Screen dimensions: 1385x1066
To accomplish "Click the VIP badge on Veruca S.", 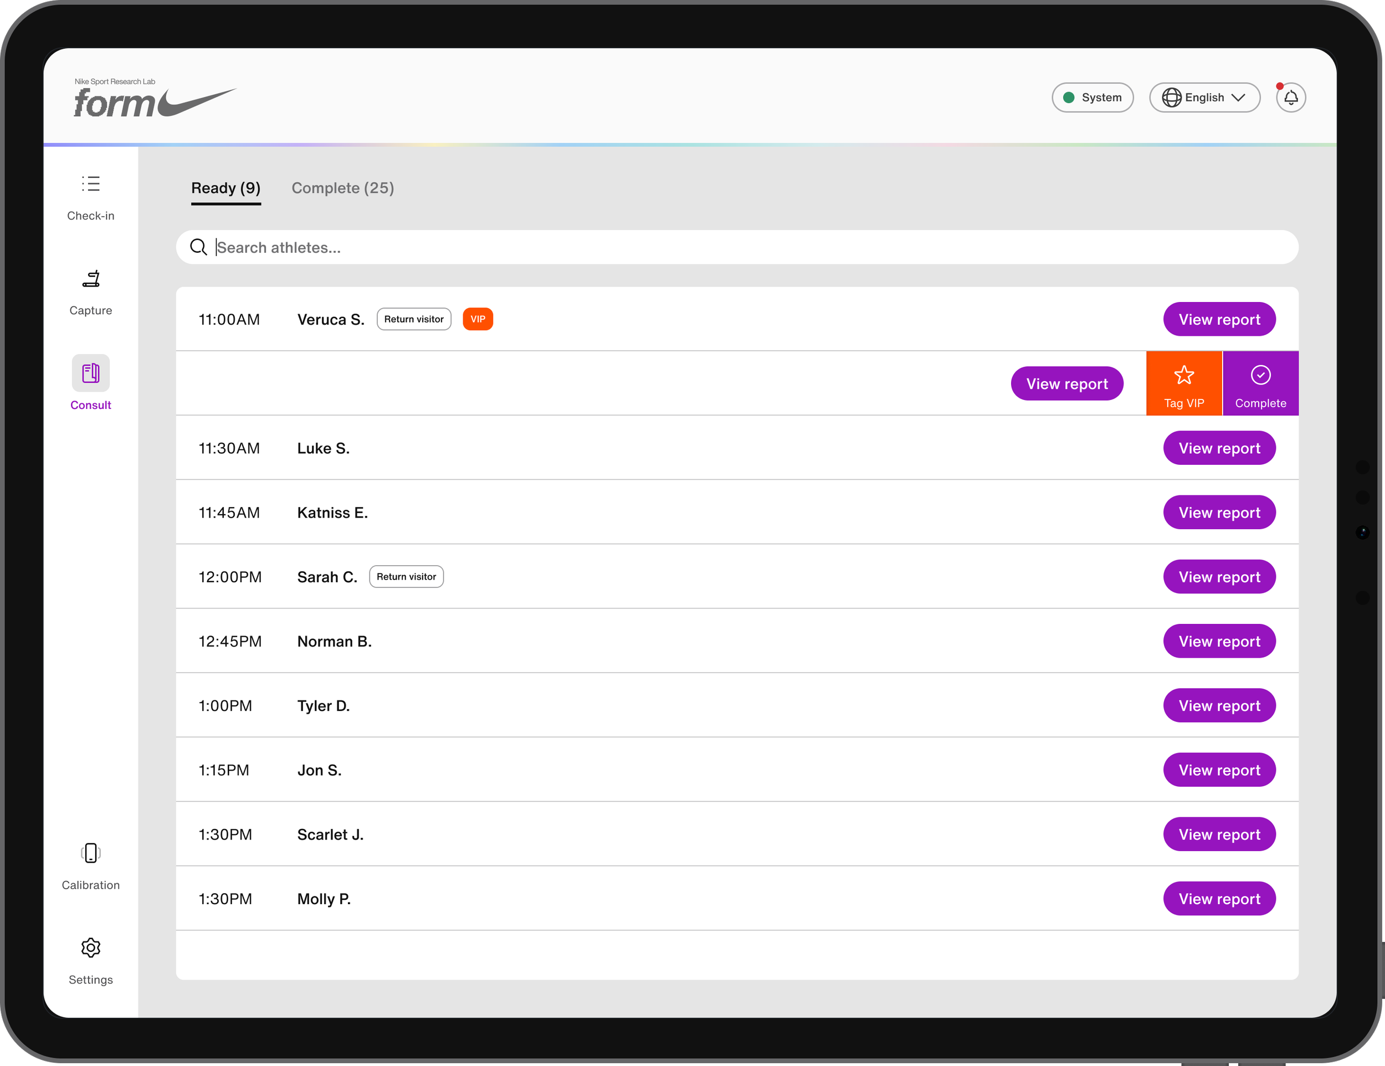I will [x=478, y=319].
